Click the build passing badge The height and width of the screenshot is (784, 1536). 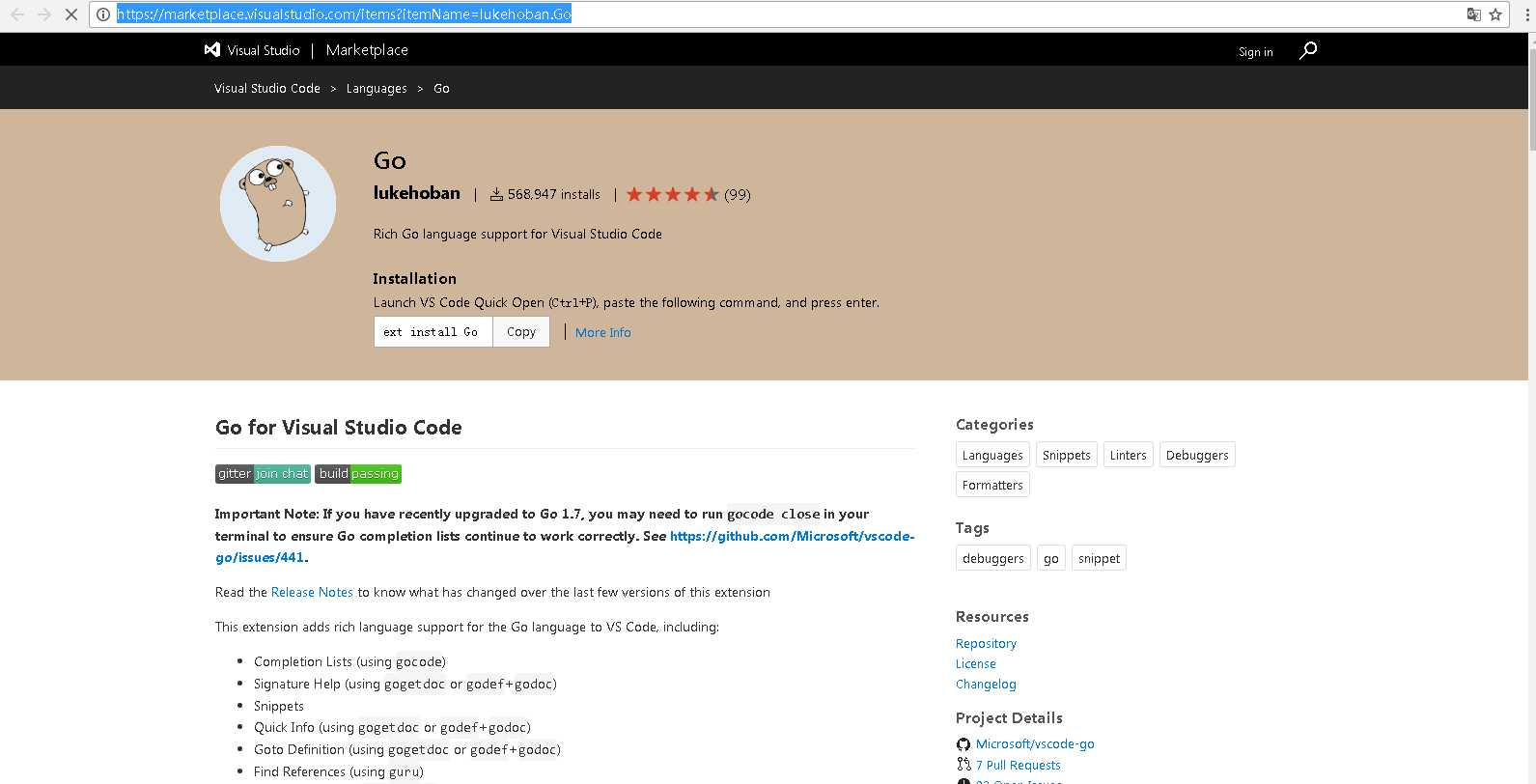click(x=358, y=473)
